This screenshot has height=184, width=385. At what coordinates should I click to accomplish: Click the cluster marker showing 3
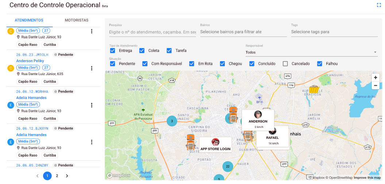click(x=172, y=121)
